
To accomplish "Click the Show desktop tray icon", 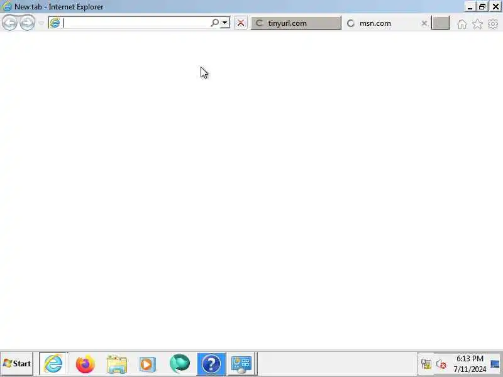I will tap(495, 364).
